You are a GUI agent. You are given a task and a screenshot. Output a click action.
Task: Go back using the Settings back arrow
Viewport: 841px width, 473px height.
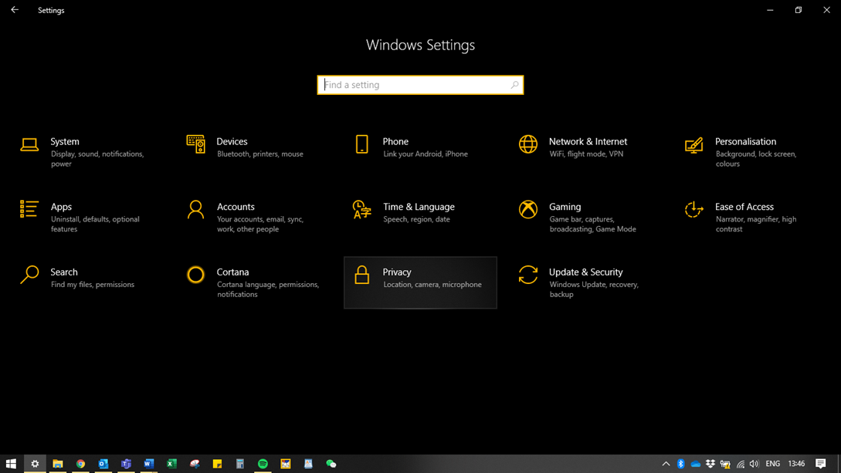coord(15,10)
